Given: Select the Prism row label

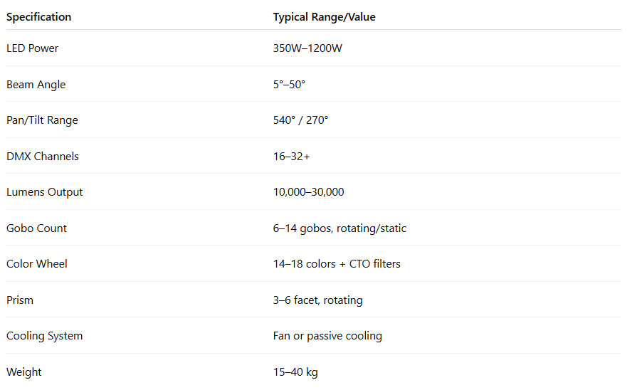Looking at the screenshot, I should click(x=20, y=300).
